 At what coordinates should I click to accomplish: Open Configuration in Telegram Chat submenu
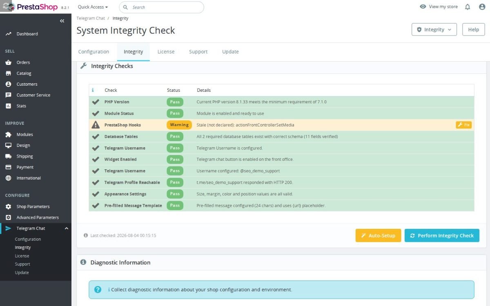pyautogui.click(x=28, y=239)
